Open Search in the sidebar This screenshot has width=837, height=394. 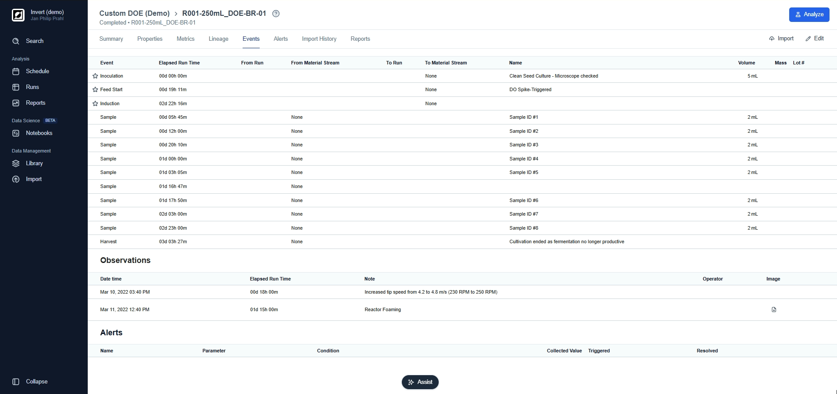34,41
